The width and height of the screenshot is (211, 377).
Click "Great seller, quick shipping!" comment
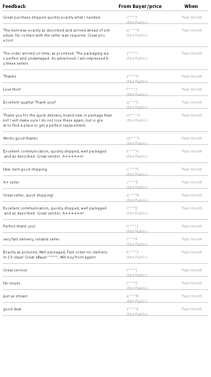tap(28, 195)
